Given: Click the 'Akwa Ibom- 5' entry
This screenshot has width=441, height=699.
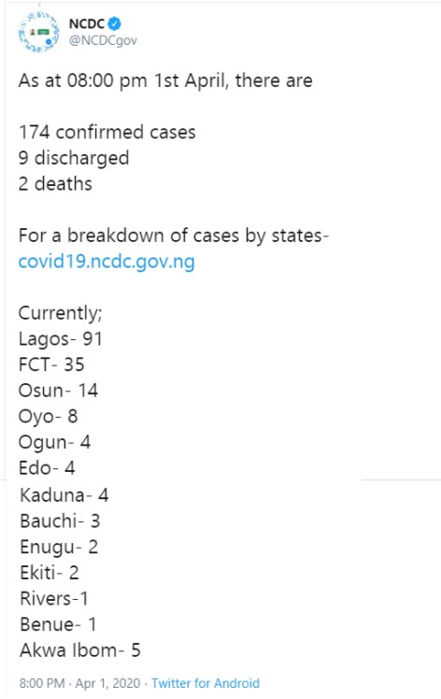Looking at the screenshot, I should click(x=80, y=650).
